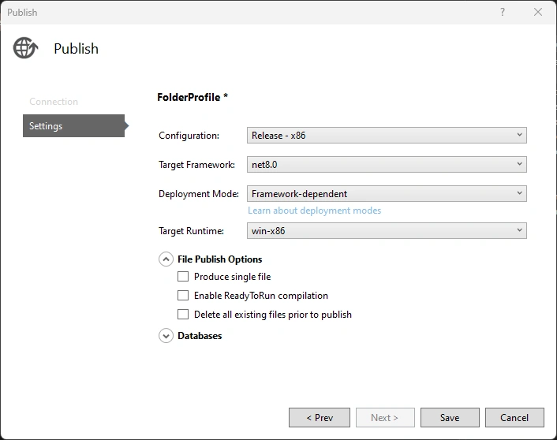Click the help question mark icon
This screenshot has height=440, width=557.
(503, 12)
